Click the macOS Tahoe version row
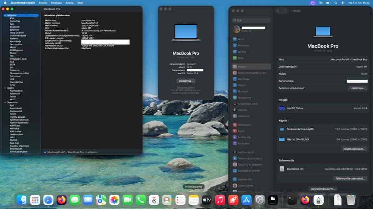373x209 pixels. (x=323, y=108)
